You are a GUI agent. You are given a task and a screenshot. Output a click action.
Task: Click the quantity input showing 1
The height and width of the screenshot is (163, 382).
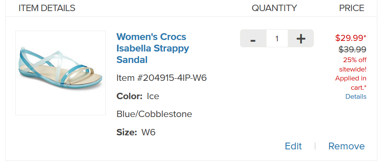click(277, 38)
